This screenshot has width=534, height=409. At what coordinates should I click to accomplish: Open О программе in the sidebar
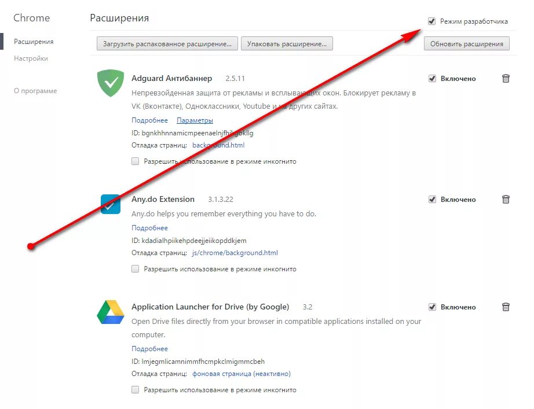pyautogui.click(x=35, y=91)
